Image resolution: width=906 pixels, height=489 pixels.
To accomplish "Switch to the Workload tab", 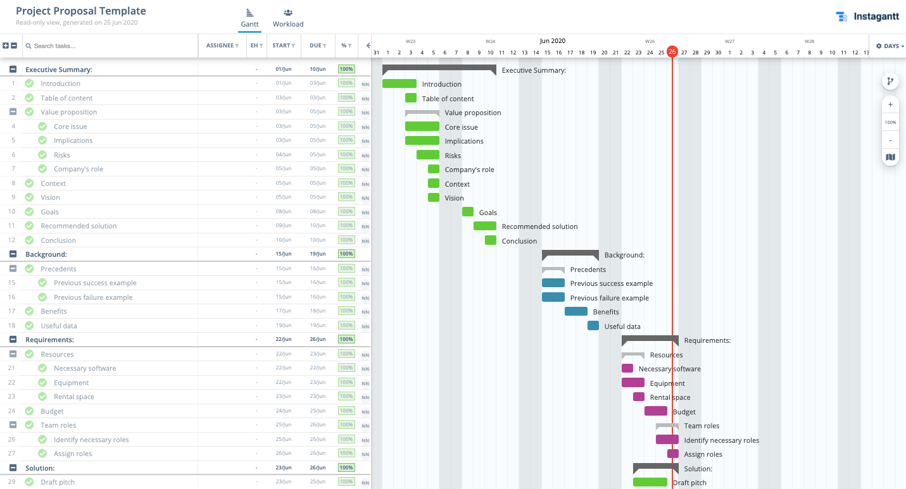I will point(288,17).
